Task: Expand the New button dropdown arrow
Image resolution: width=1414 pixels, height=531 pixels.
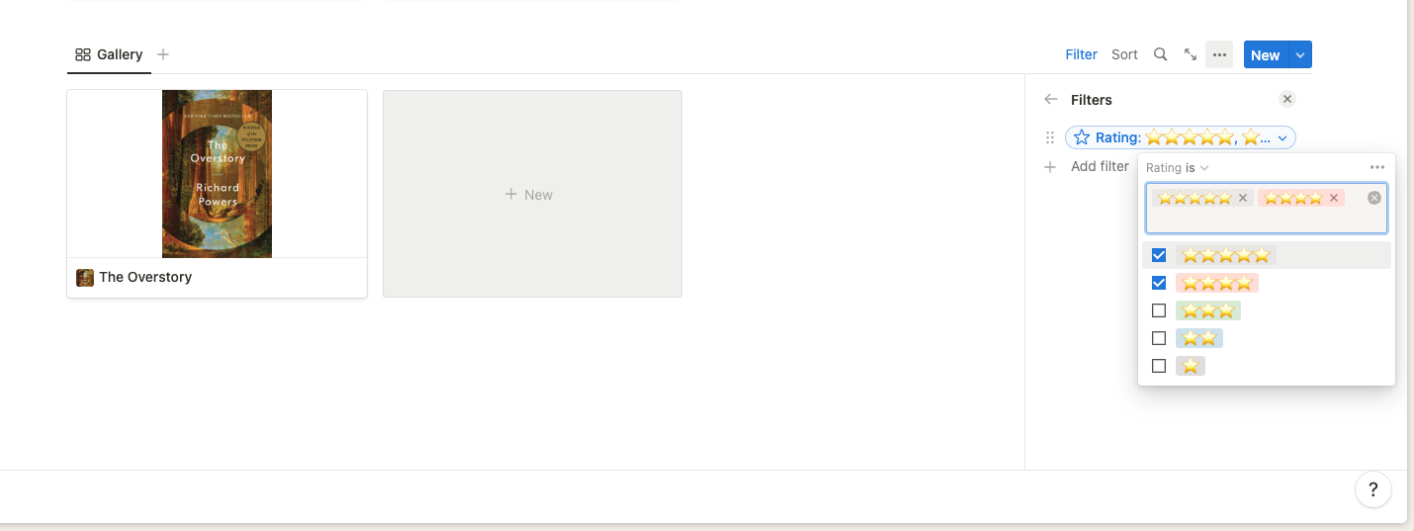Action: (x=1300, y=54)
